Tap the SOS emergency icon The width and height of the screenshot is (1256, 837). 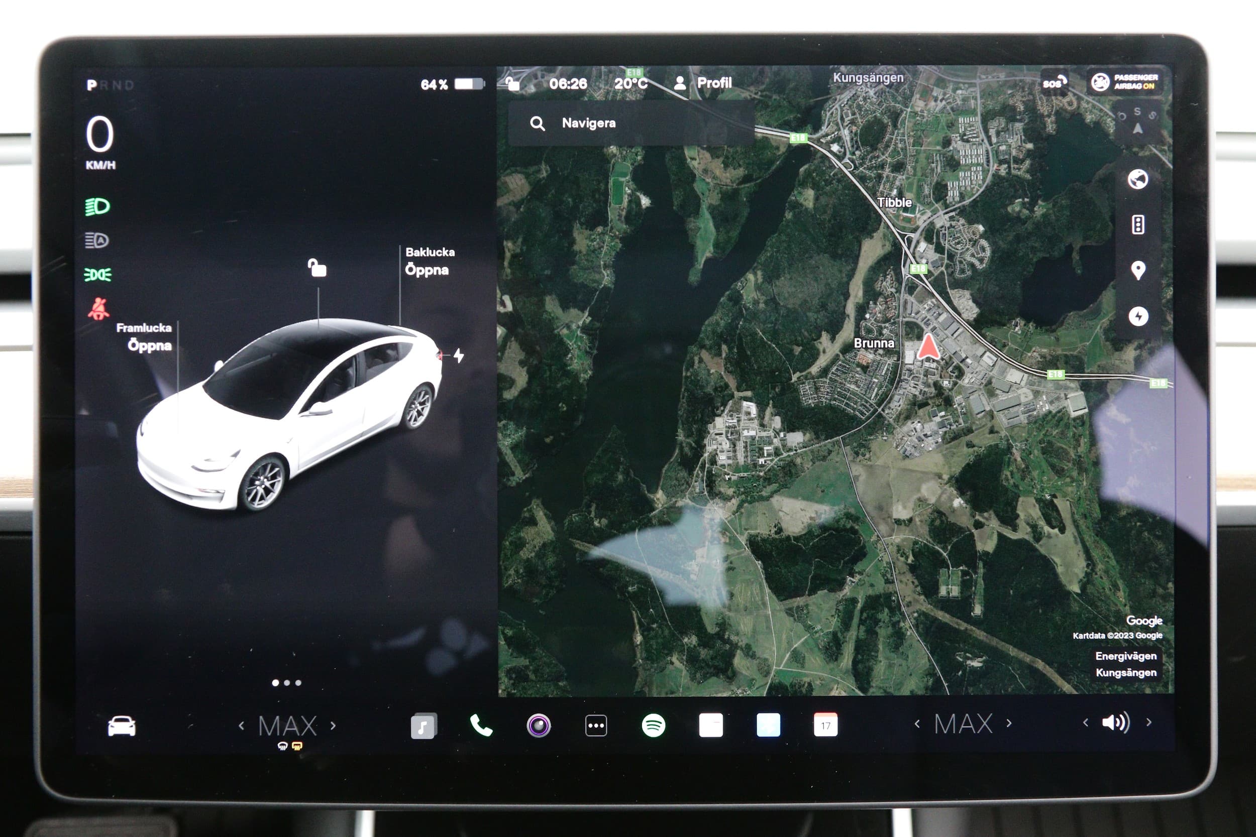(1054, 83)
